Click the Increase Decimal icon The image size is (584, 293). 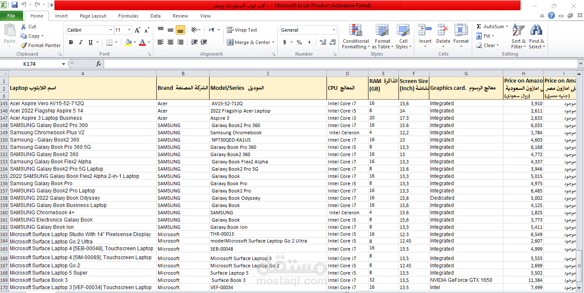(x=323, y=42)
